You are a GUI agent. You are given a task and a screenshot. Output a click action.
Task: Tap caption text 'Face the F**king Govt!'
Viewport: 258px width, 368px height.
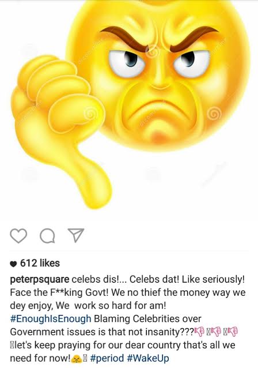[59, 292]
